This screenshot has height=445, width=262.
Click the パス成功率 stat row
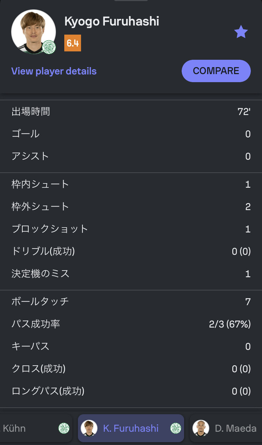point(131,324)
